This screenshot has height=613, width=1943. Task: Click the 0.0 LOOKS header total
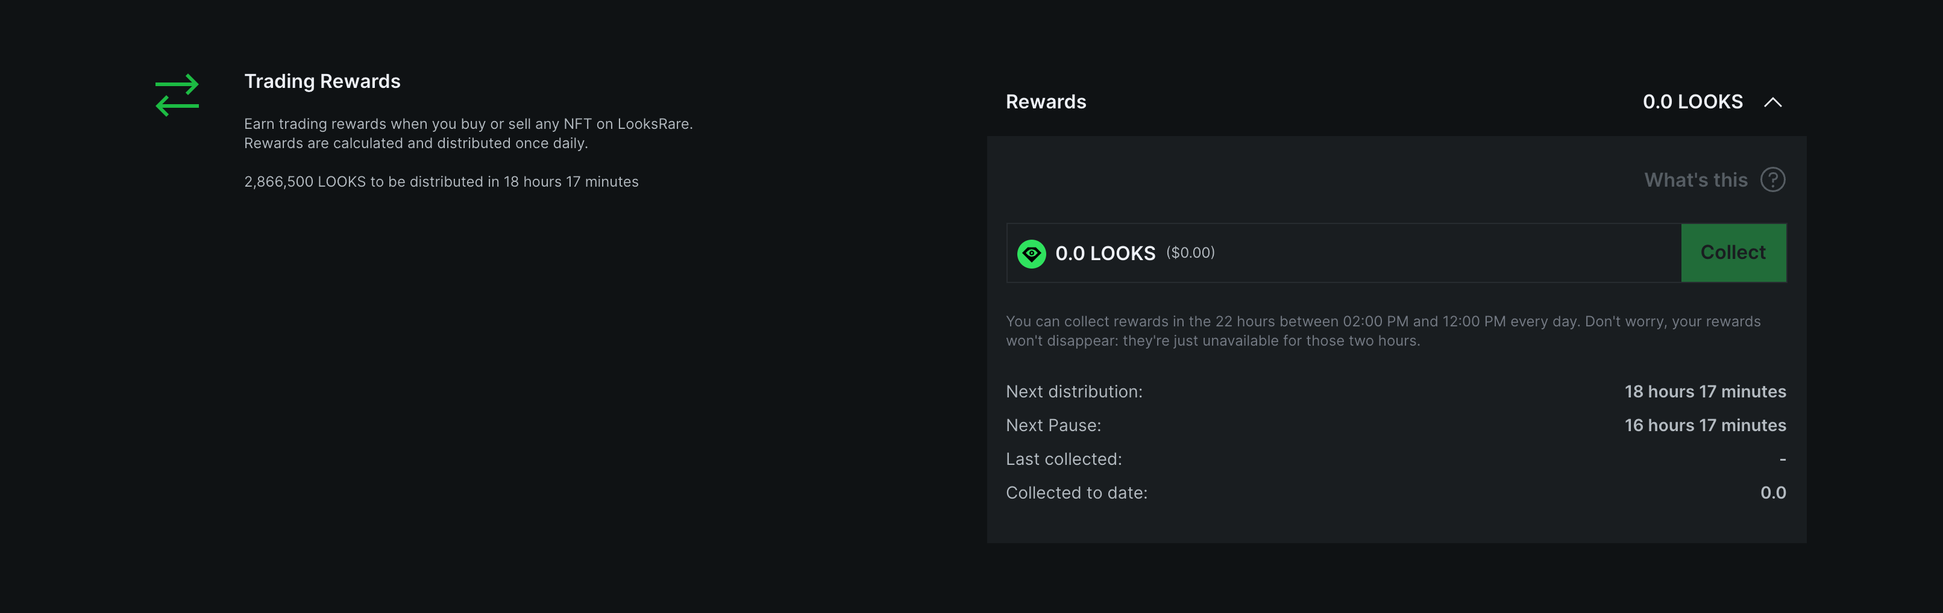point(1692,102)
